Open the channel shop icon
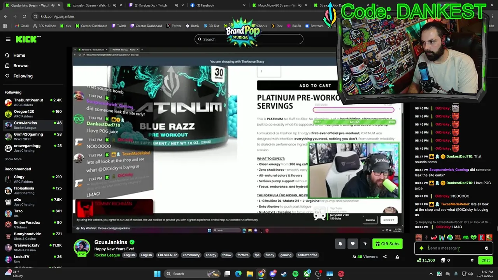 (x=443, y=261)
